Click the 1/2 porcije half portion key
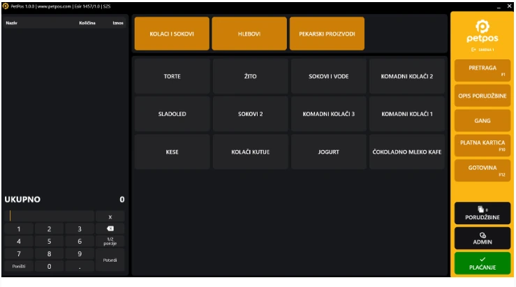 tap(110, 241)
